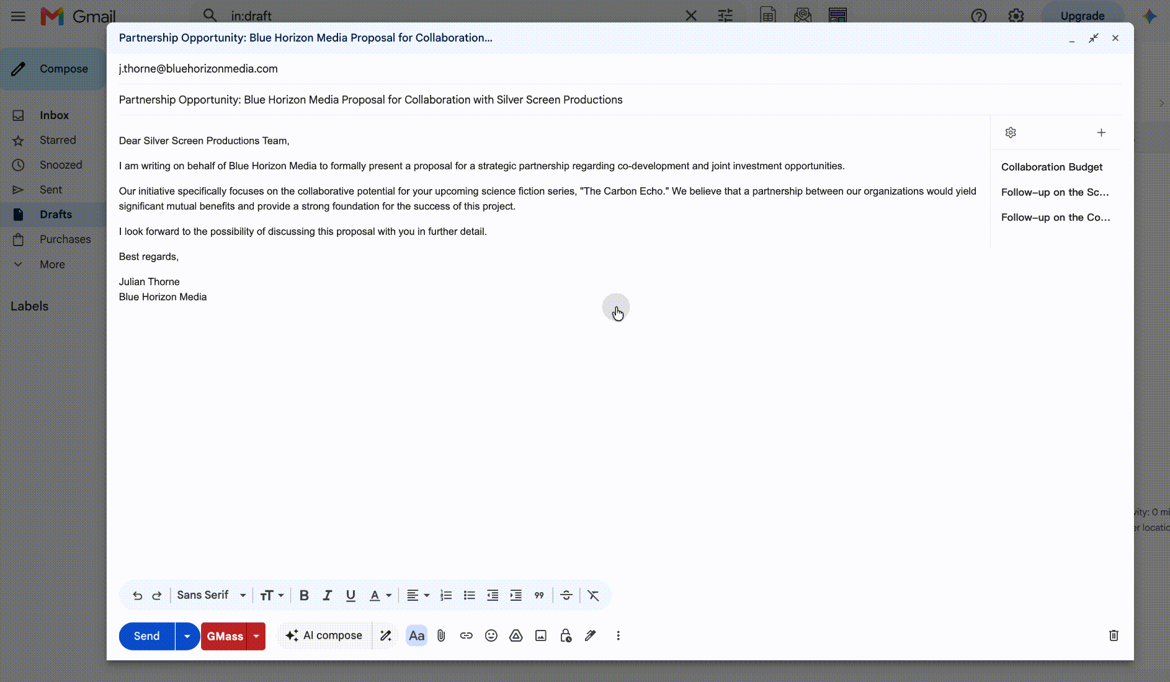Toggle underline formatting
1170x682 pixels.
click(x=351, y=595)
